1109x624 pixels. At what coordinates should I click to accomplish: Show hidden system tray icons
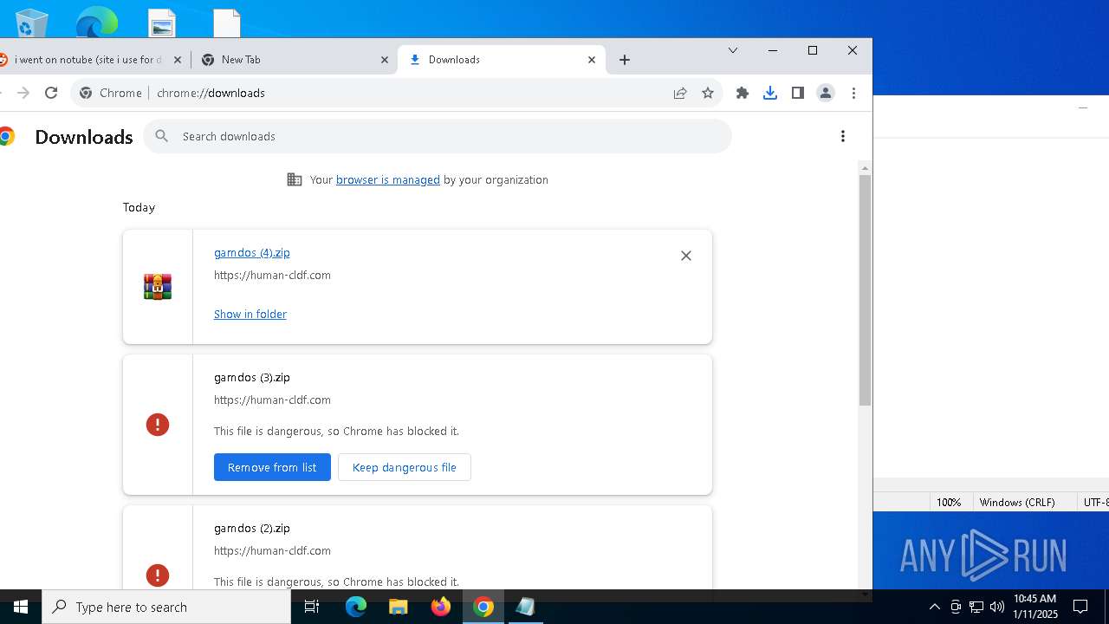tap(934, 607)
